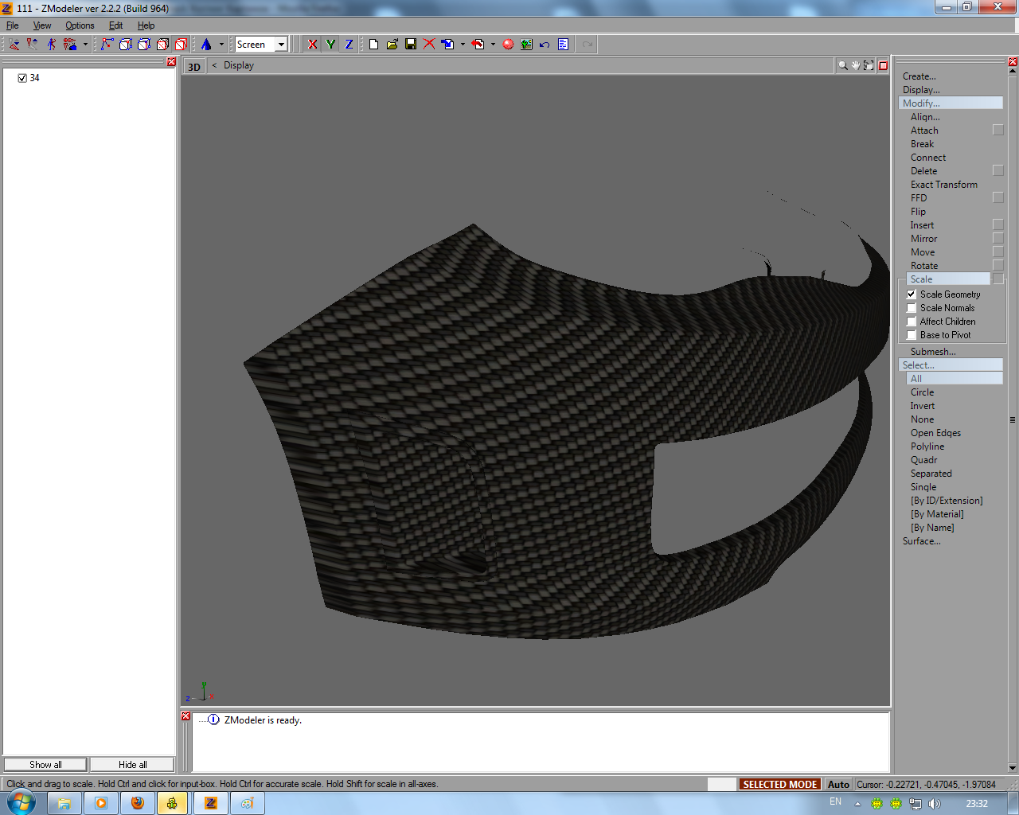Screen dimensions: 1019x815
Task: Open the View menu
Action: pyautogui.click(x=42, y=25)
